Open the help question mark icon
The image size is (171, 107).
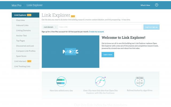[x=157, y=5]
